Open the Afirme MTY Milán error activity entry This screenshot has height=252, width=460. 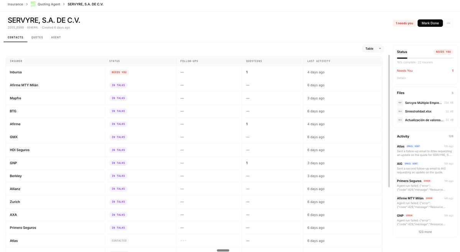(425, 203)
